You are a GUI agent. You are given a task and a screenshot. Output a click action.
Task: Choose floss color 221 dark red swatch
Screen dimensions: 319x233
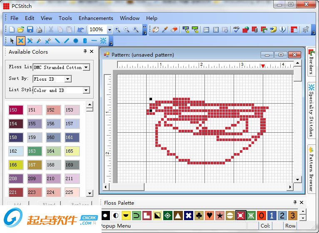(x=16, y=192)
